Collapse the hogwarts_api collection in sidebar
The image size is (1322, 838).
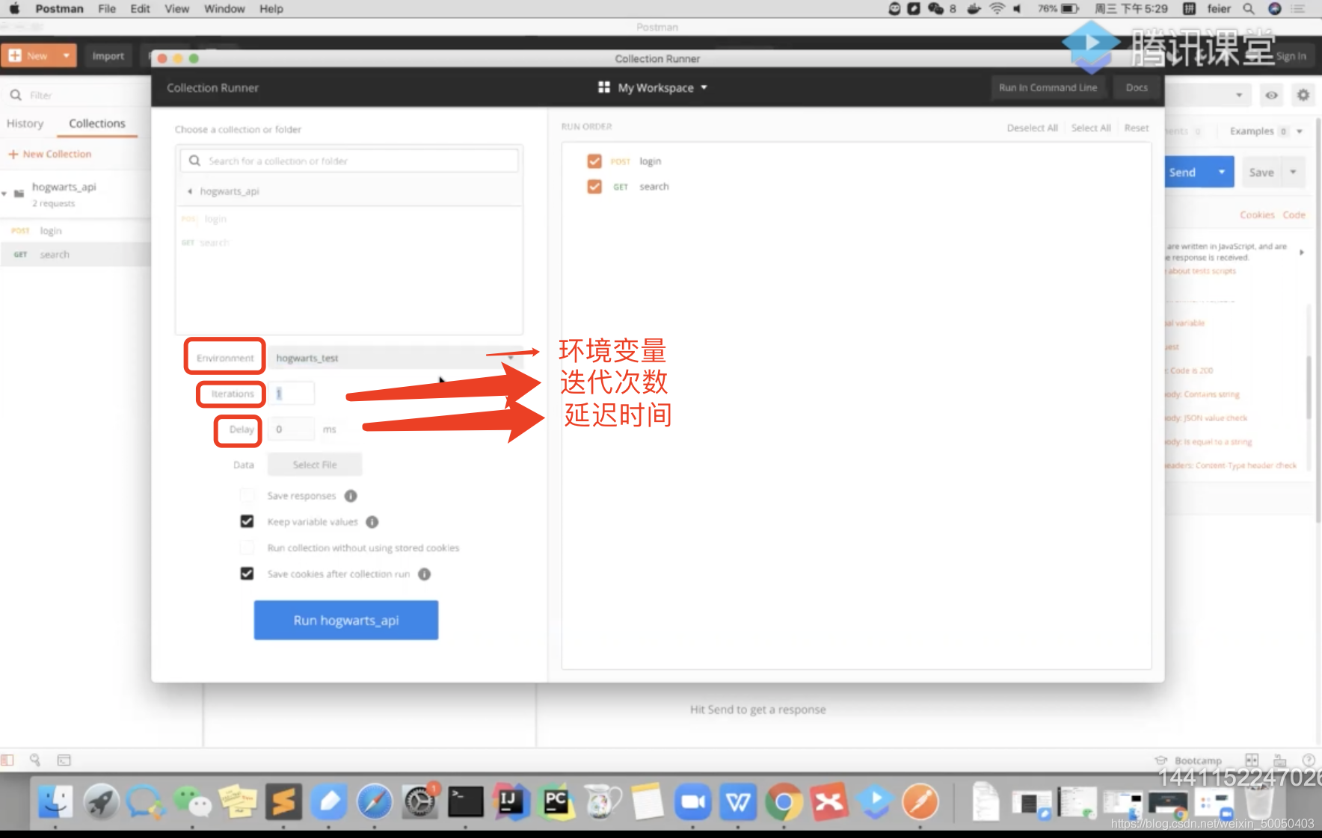tap(4, 193)
